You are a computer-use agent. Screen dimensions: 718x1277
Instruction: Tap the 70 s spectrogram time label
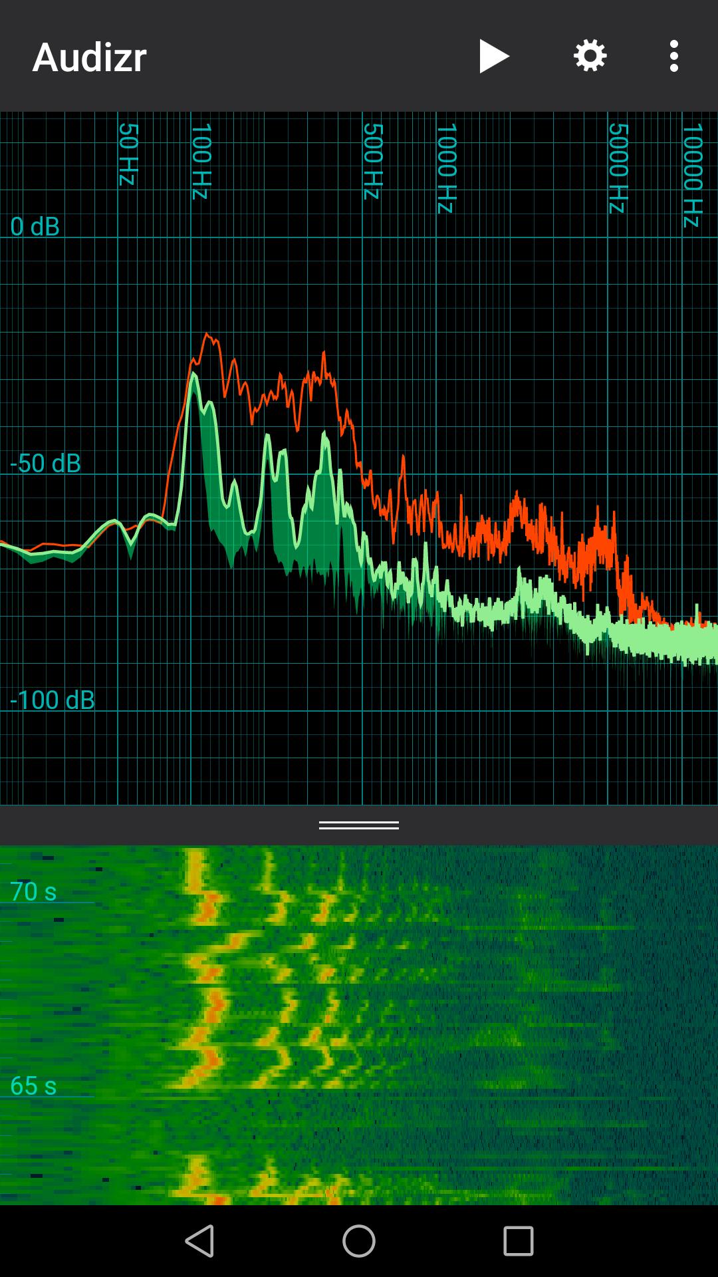[x=33, y=892]
